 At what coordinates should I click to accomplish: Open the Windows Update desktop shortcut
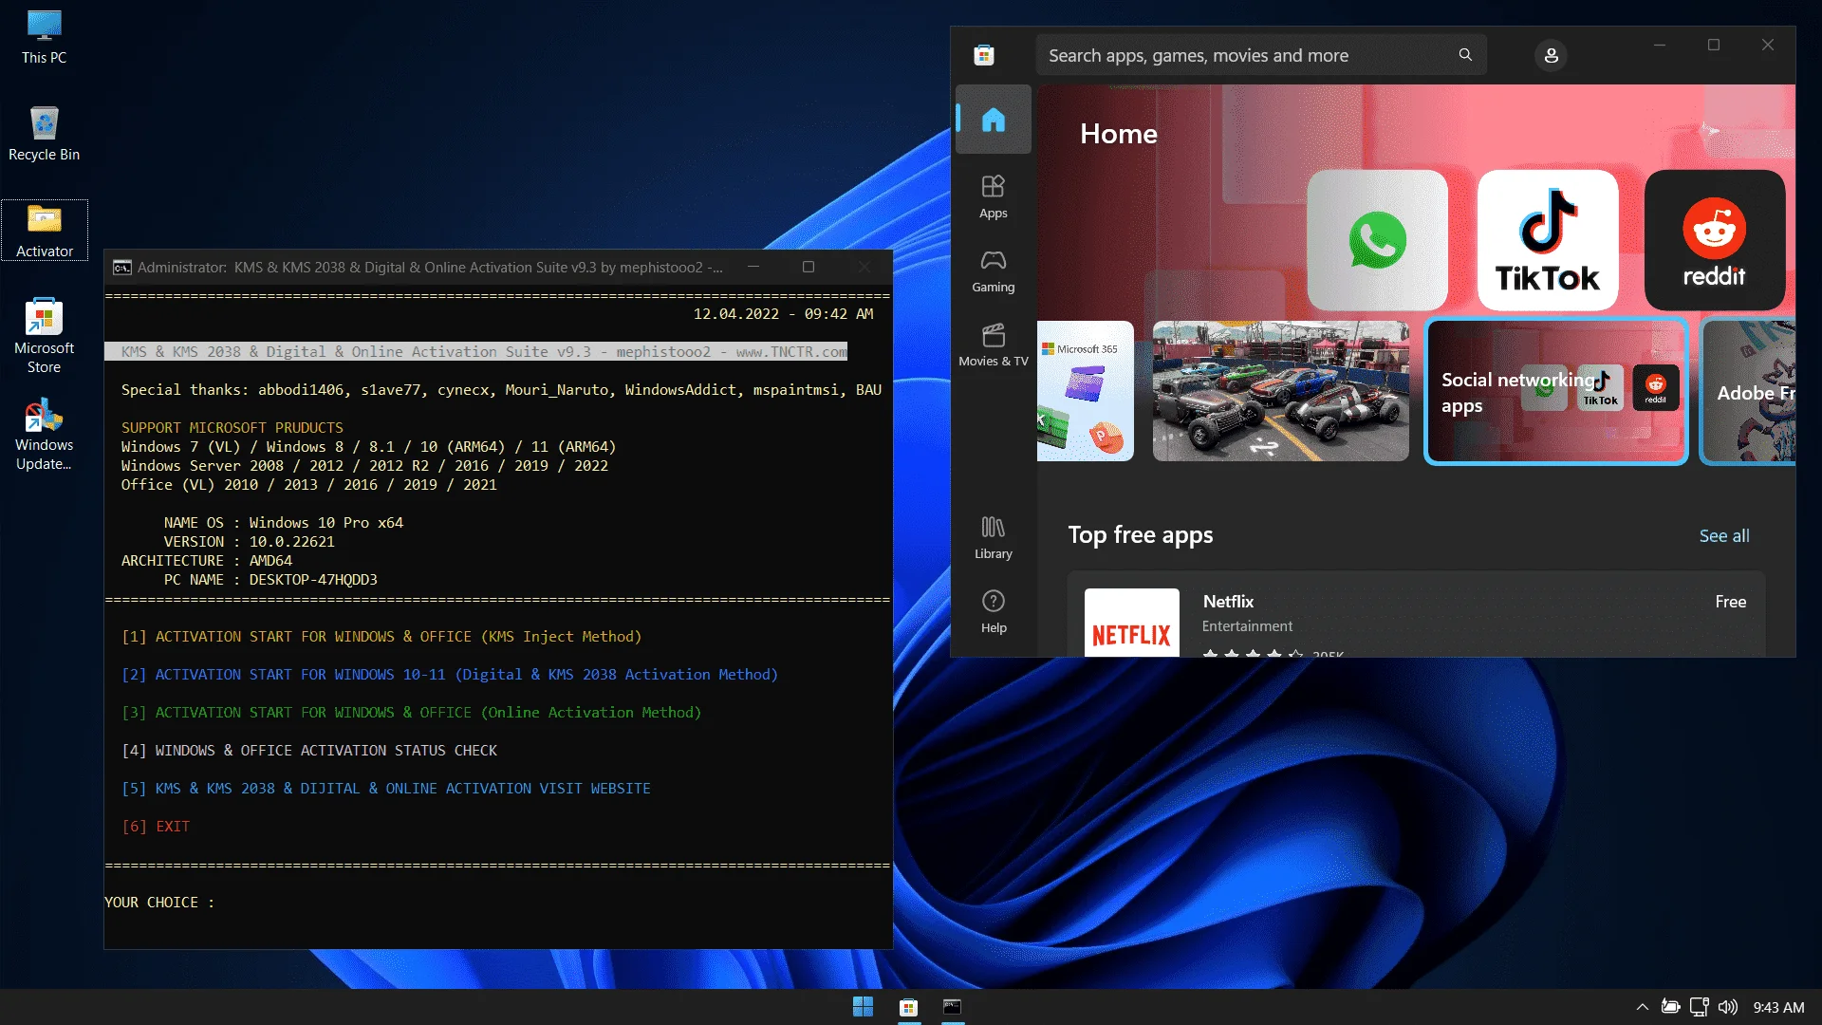44,435
